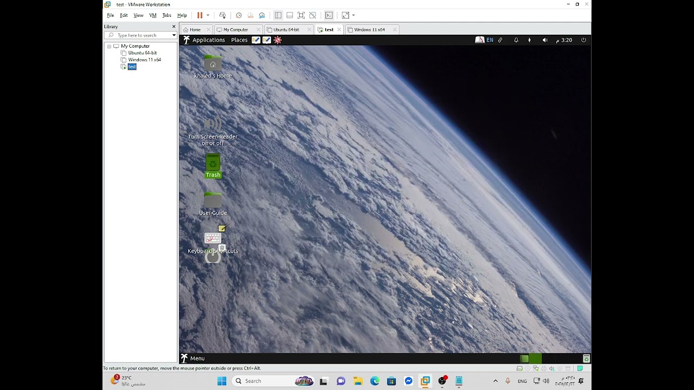Click the guest Bluetooth icon
Screen dimensions: 694x390
point(530,40)
